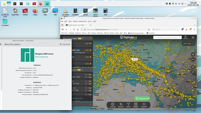
Task: Open Firefox Help menu
Action: pos(94,21)
